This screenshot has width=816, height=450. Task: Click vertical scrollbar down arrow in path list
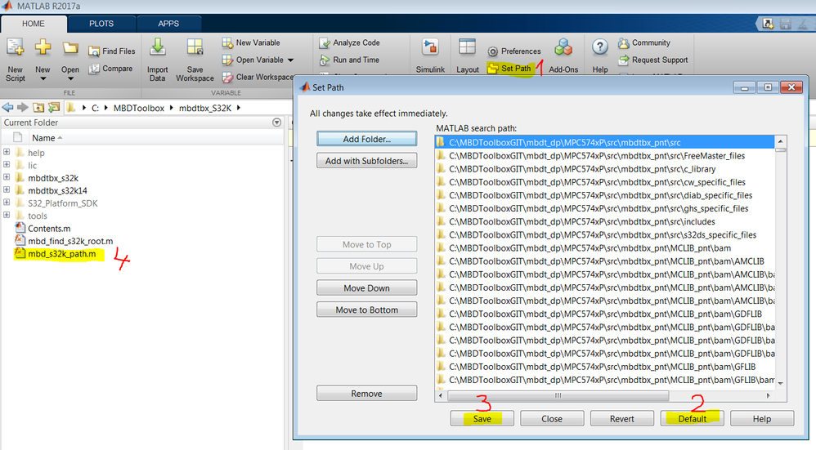coord(781,383)
